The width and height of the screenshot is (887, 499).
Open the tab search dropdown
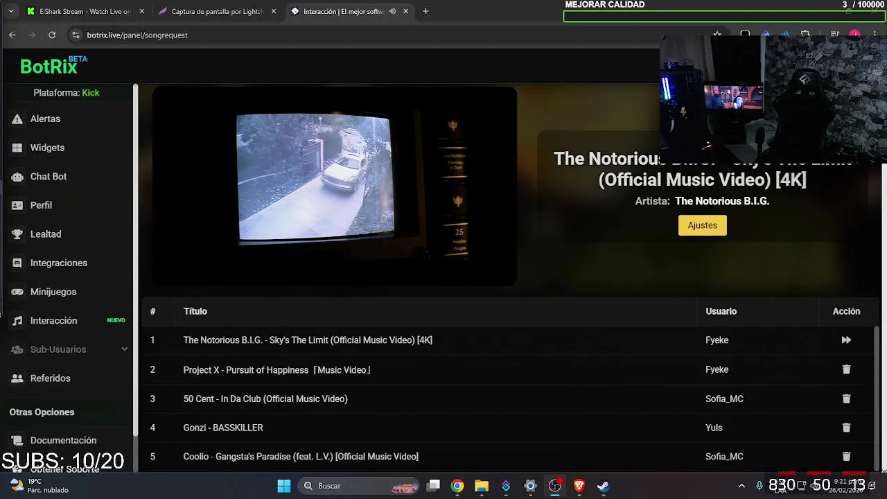(10, 11)
